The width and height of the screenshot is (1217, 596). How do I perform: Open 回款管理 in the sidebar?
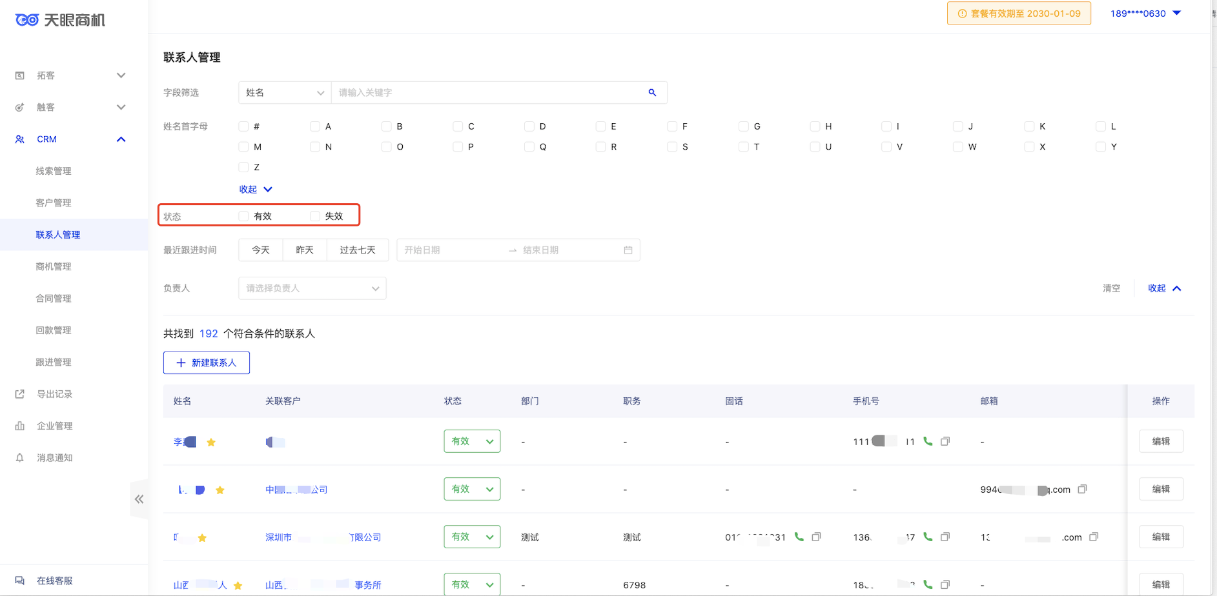point(54,330)
